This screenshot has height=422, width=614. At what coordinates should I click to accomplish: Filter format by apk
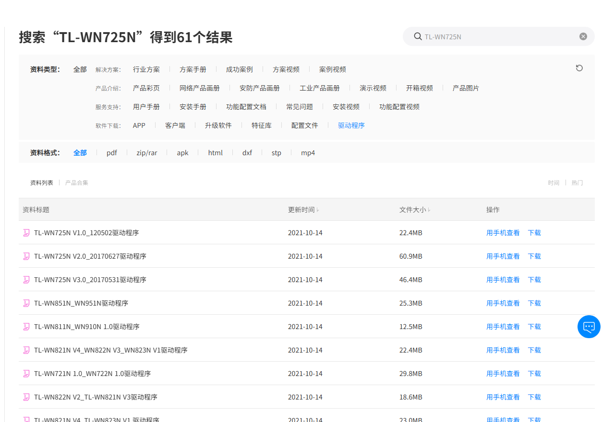(183, 153)
